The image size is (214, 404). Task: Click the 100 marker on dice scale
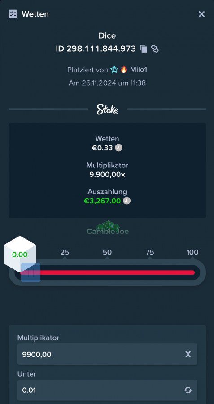[192, 252]
